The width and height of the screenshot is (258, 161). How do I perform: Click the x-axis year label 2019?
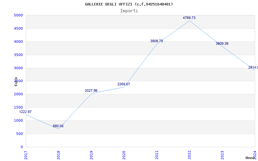(91, 155)
